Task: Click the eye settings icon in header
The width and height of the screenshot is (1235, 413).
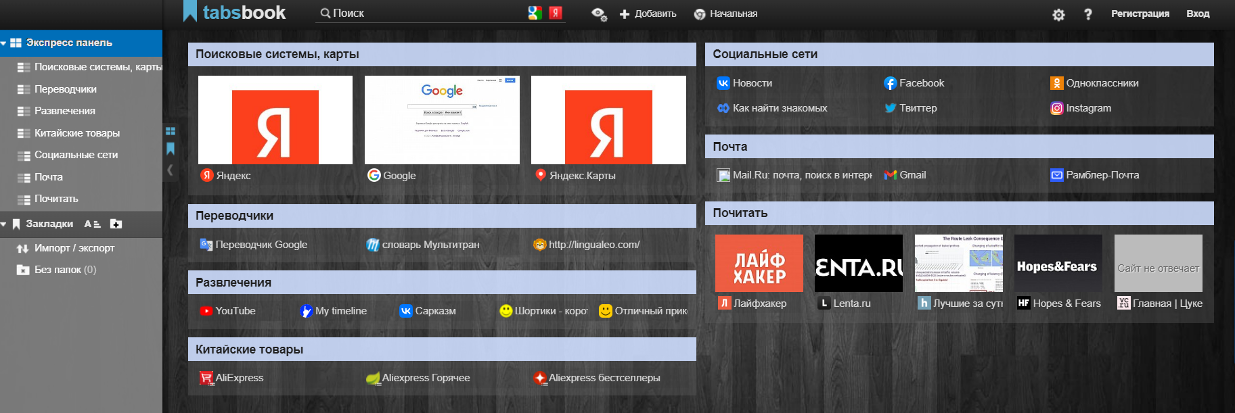Action: (599, 14)
